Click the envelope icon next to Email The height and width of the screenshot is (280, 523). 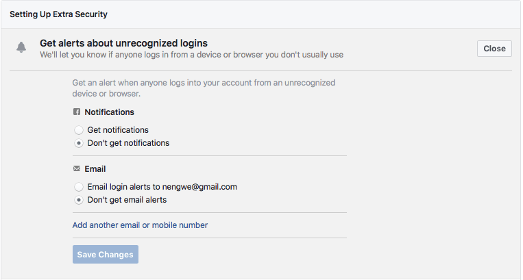77,168
